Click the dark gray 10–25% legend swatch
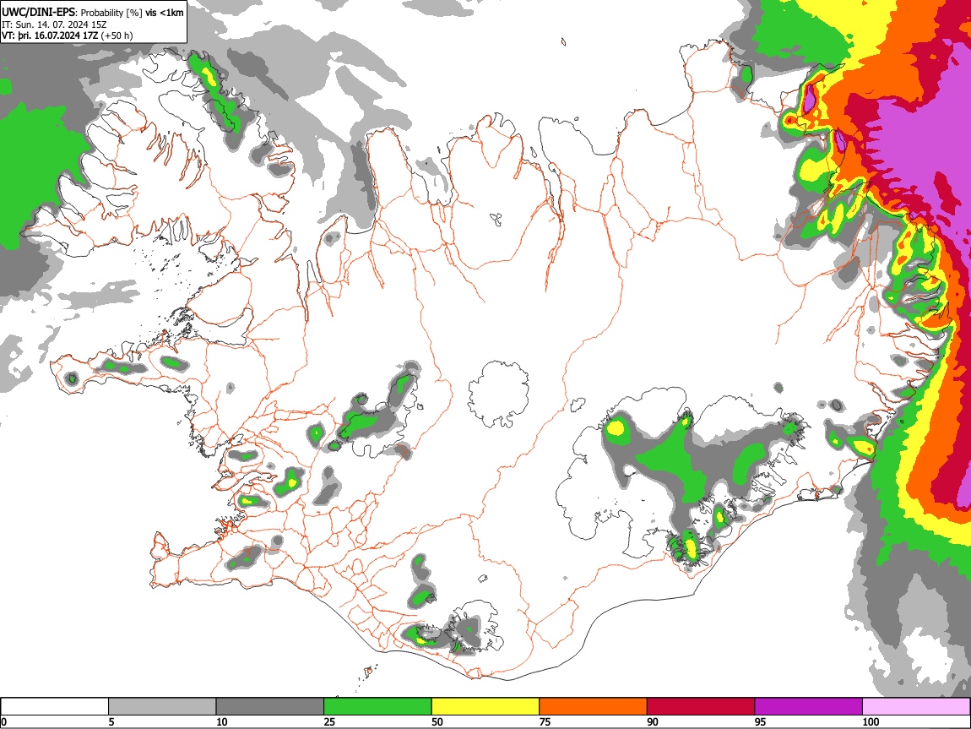Viewport: 971px width, 729px height. pos(270,706)
